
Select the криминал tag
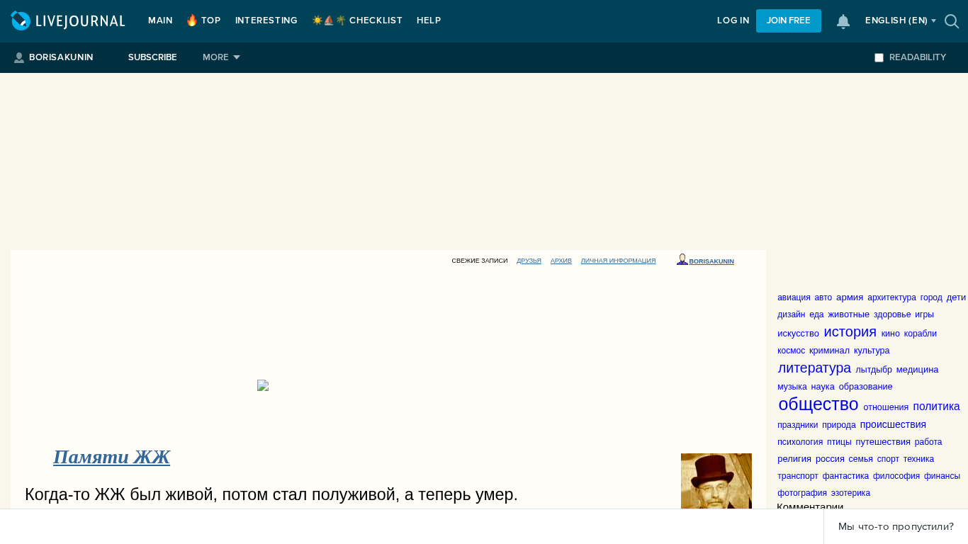[829, 351]
